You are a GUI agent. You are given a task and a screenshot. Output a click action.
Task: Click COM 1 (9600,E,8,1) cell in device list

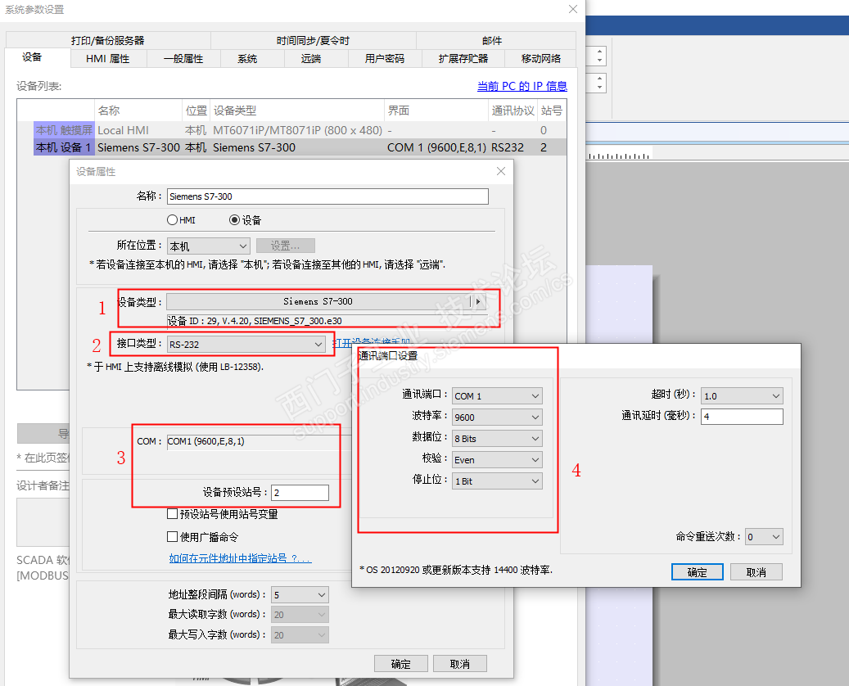coord(436,147)
